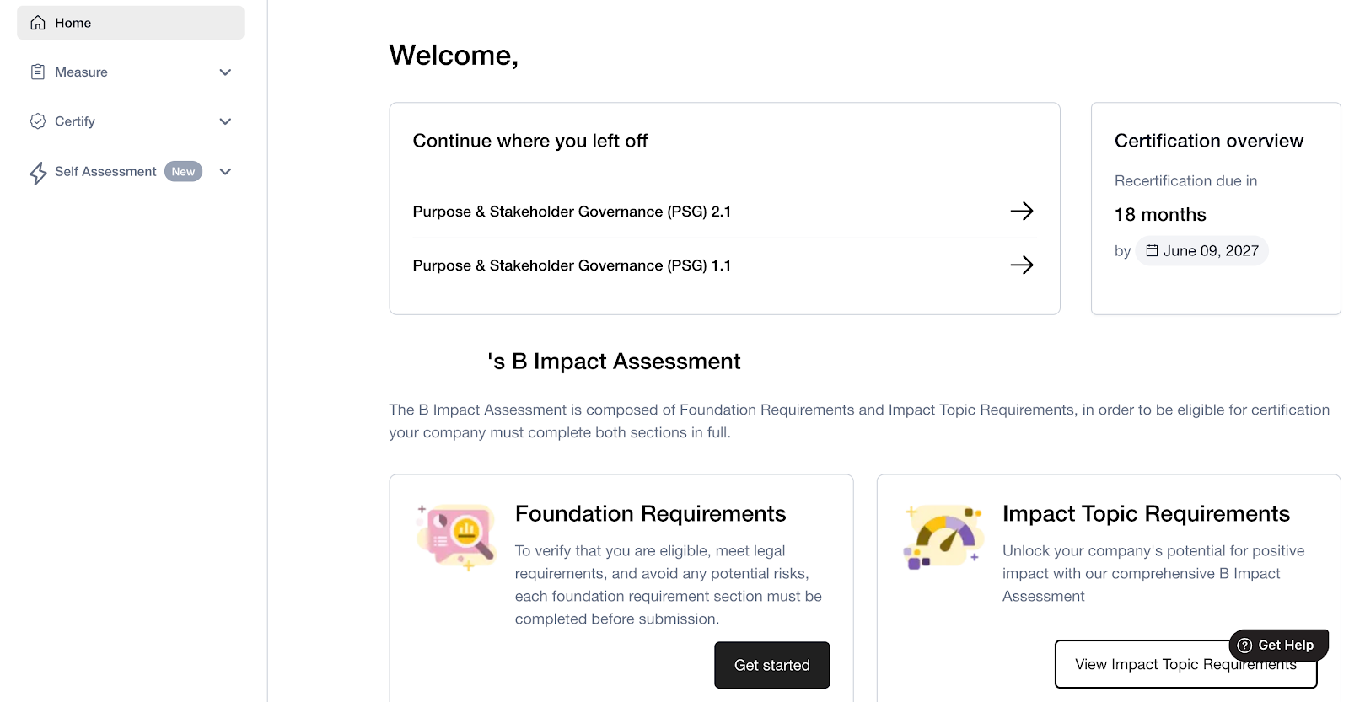Click the Foundation Requirements illustration
This screenshot has width=1349, height=702.
coord(457,538)
